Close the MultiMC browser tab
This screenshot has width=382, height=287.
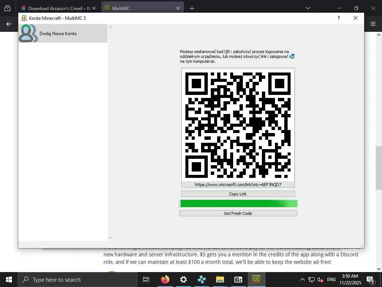tap(178, 8)
